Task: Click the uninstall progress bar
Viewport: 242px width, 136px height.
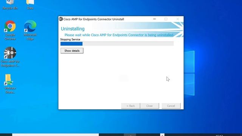Action: 117,44
